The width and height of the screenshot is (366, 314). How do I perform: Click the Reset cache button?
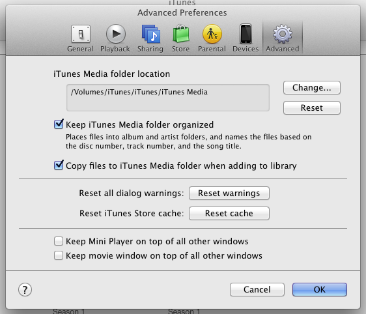pyautogui.click(x=229, y=214)
